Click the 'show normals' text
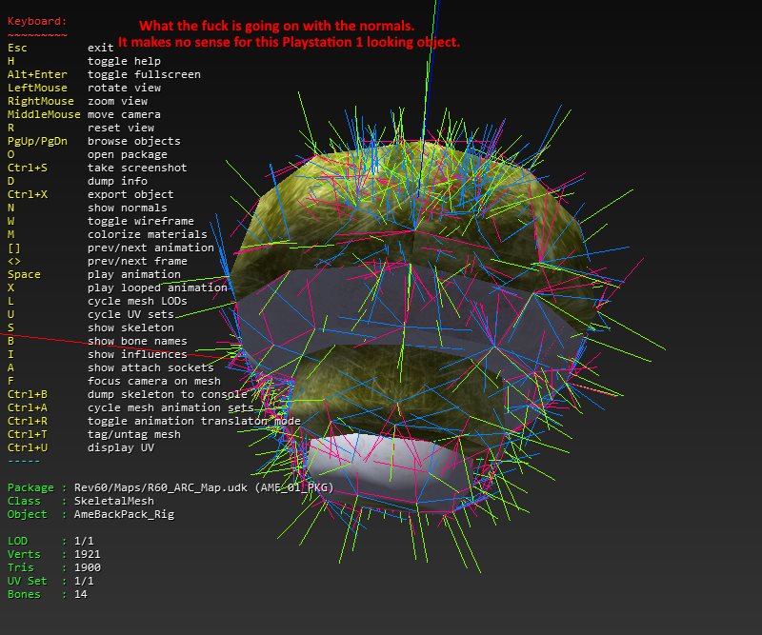Screen dimensions: 762x635 (x=128, y=208)
